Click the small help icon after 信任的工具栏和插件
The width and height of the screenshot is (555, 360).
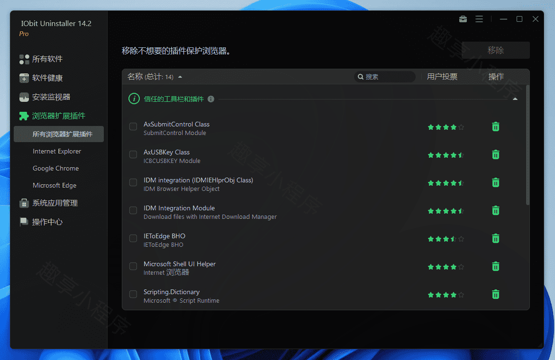[211, 99]
